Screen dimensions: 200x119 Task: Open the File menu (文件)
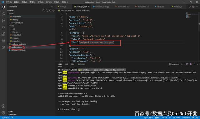click(x=9, y=2)
